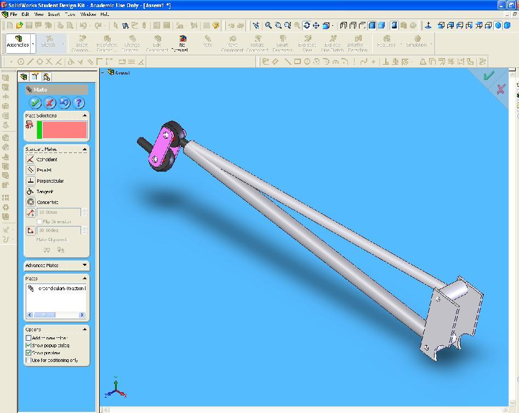This screenshot has height=413, width=519.
Task: Uncheck Show popup dialog option
Action: [29, 346]
